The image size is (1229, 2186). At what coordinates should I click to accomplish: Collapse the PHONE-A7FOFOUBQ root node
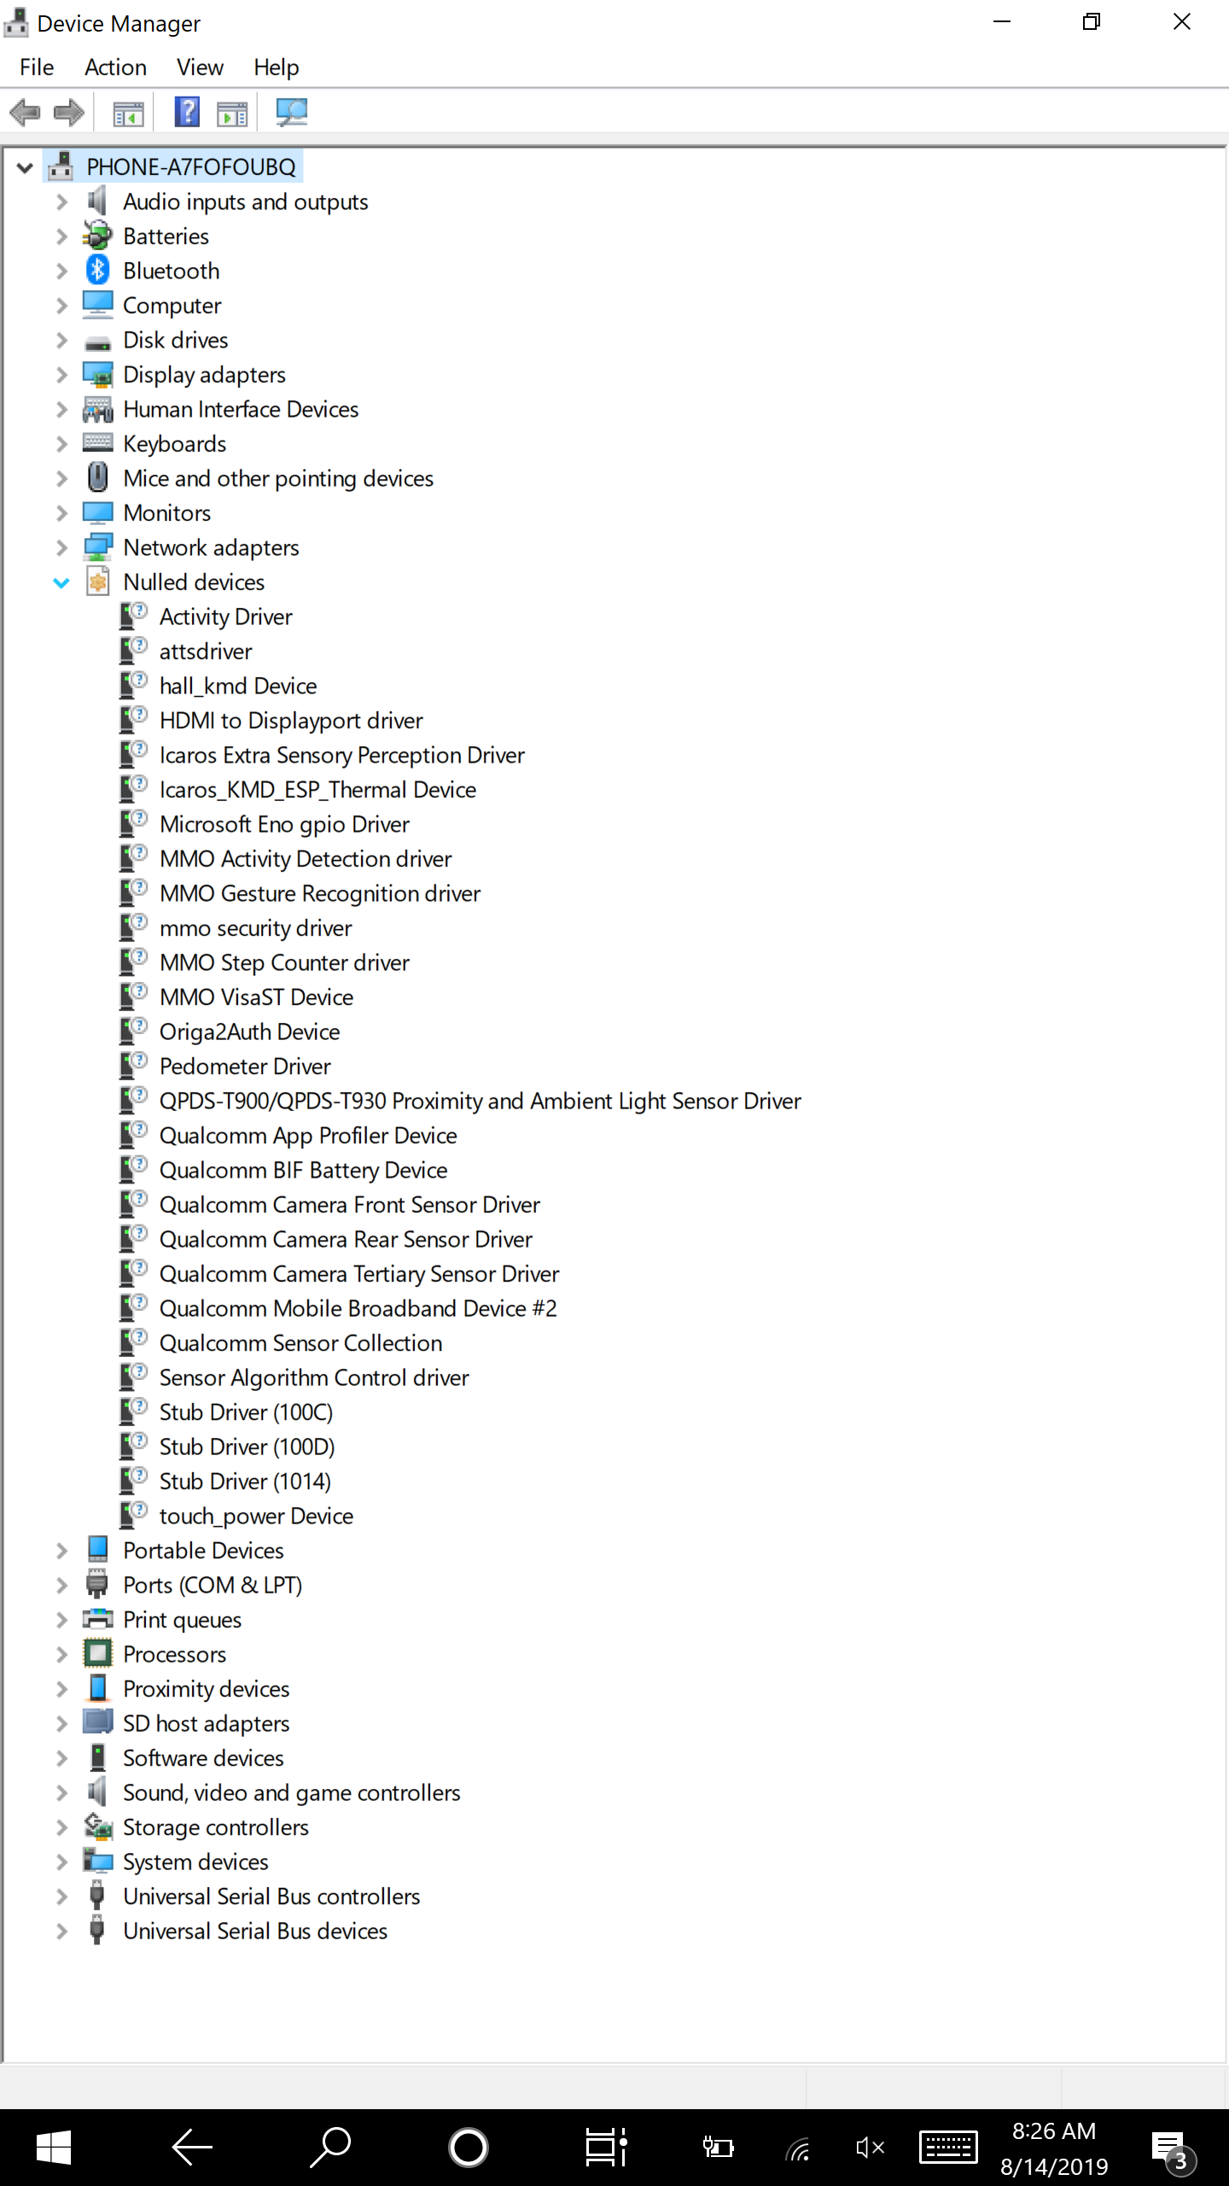[26, 168]
